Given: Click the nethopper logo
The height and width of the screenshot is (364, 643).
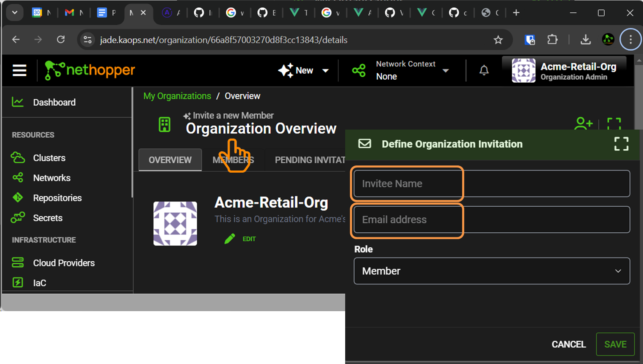Looking at the screenshot, I should coord(90,70).
